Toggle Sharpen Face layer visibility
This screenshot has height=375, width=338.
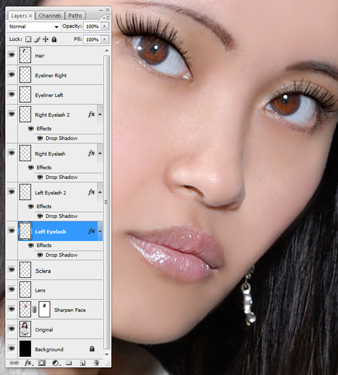point(11,309)
